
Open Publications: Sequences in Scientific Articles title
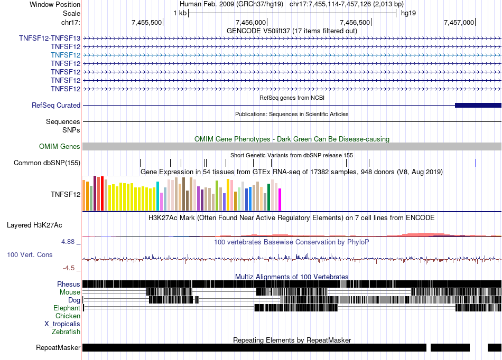point(292,114)
